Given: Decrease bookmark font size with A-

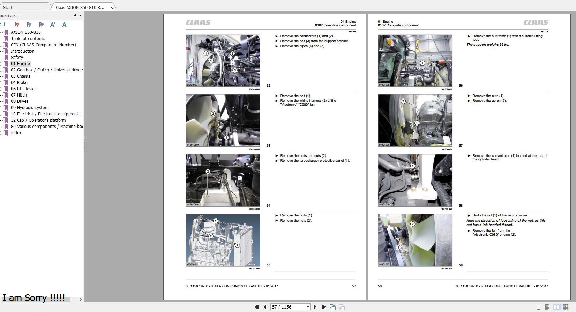Looking at the screenshot, I should pyautogui.click(x=65, y=24).
